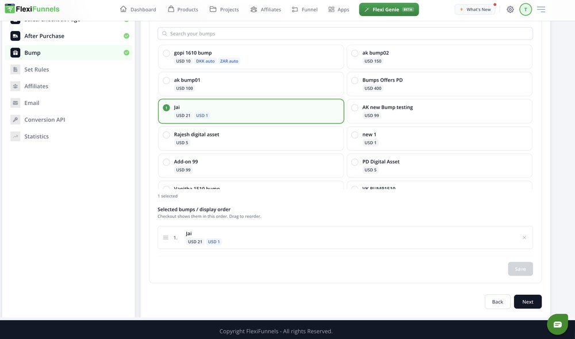Click the Statistics chart icon
The width and height of the screenshot is (575, 339).
point(16,137)
